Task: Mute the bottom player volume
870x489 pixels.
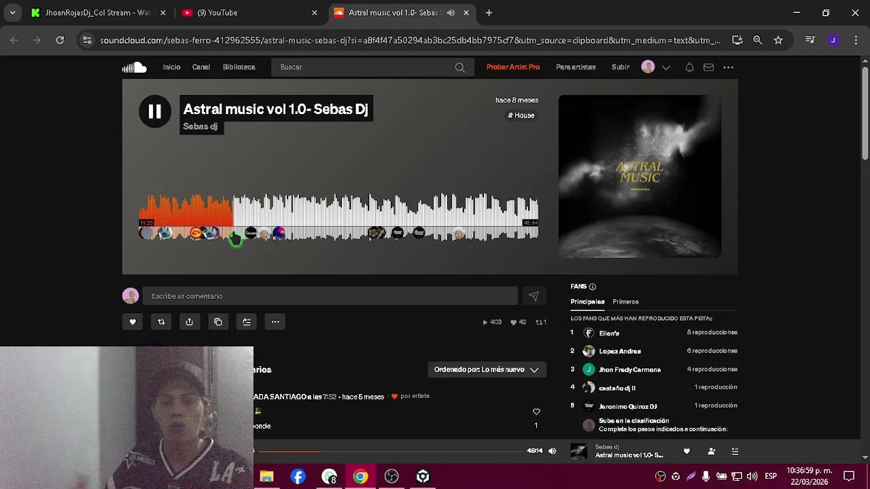Action: (552, 451)
